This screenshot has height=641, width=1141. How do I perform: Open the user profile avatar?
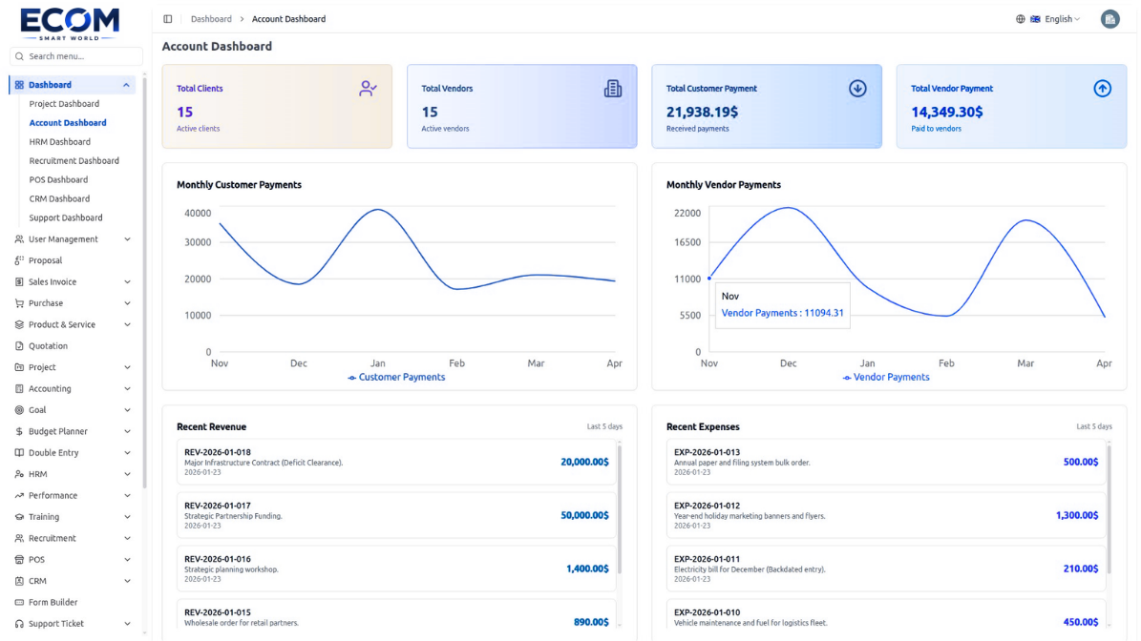1109,20
